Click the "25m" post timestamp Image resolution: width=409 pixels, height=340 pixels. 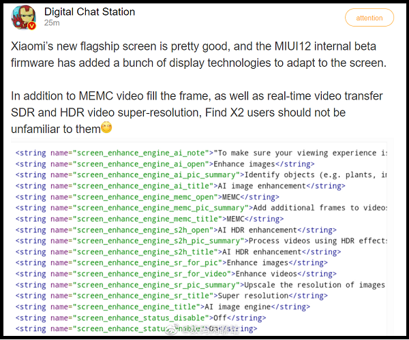click(52, 23)
